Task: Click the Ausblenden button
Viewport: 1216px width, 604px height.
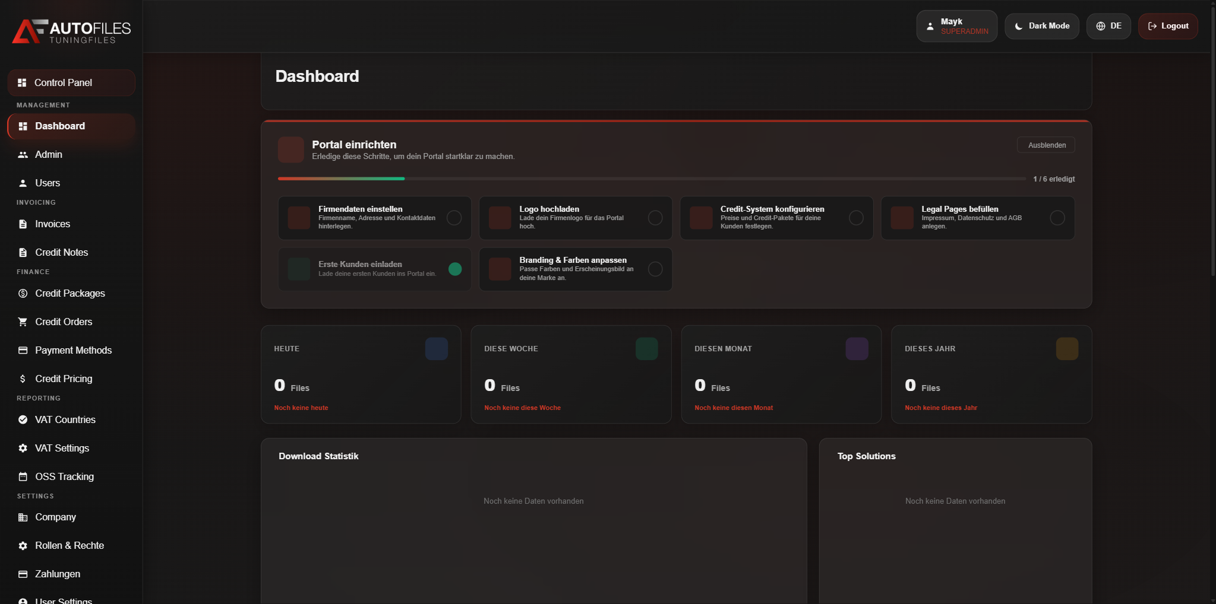Action: [1046, 145]
